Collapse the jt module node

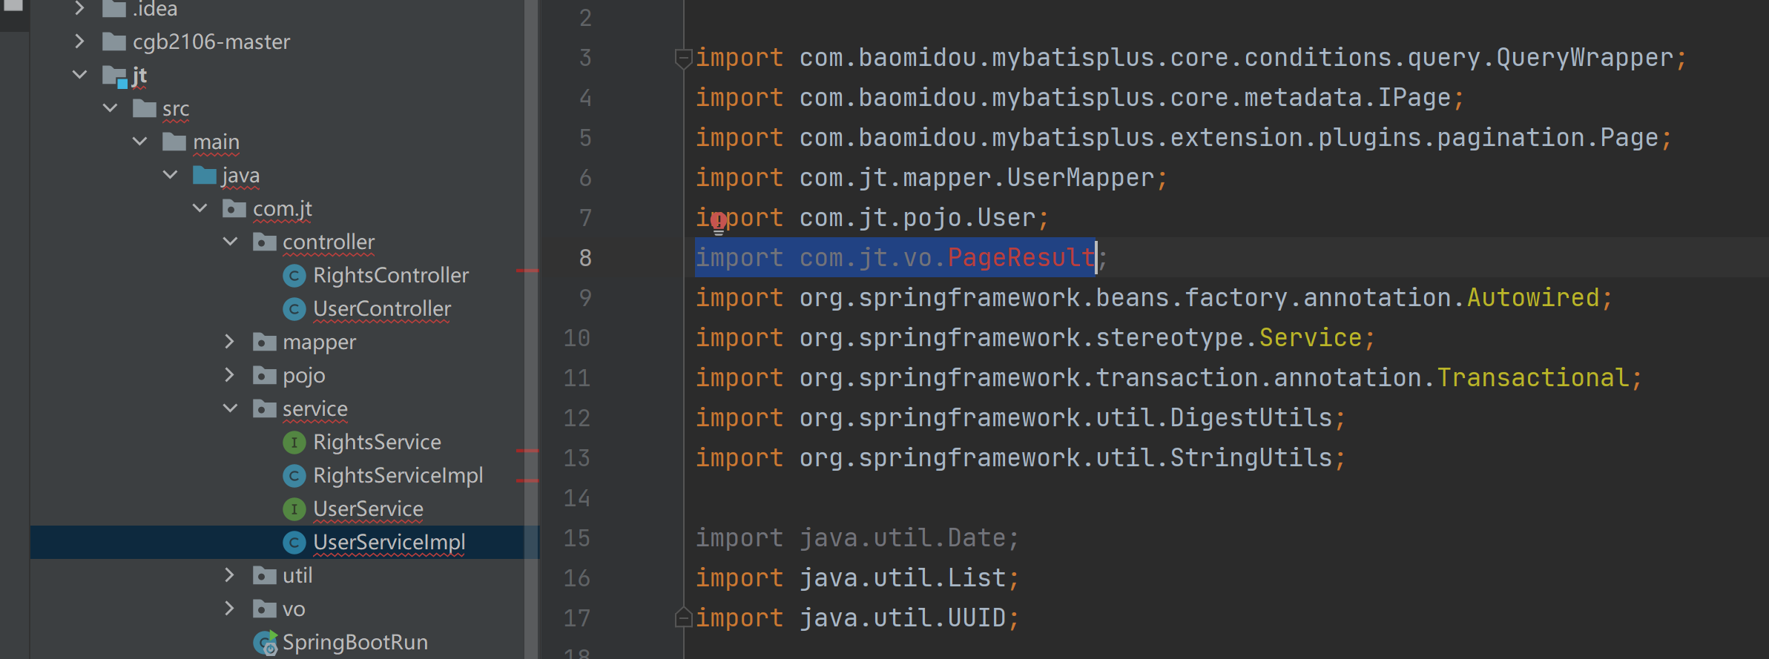79,75
